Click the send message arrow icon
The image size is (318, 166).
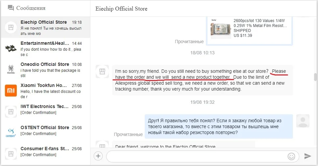308,156
